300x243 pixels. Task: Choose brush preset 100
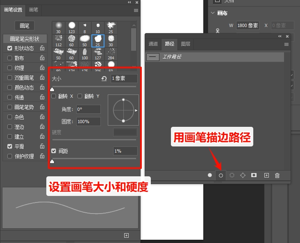84,54
